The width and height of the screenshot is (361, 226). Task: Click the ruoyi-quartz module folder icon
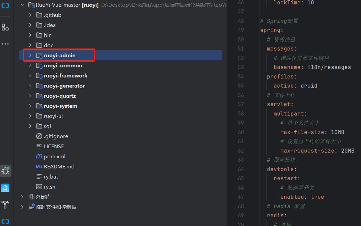pyautogui.click(x=39, y=96)
